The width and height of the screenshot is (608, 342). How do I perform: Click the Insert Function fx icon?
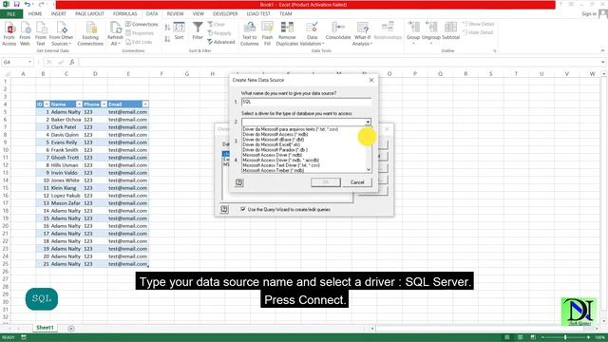pos(72,62)
